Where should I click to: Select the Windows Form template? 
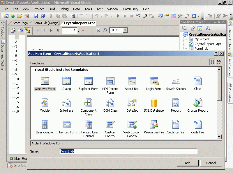pyautogui.click(x=45, y=84)
